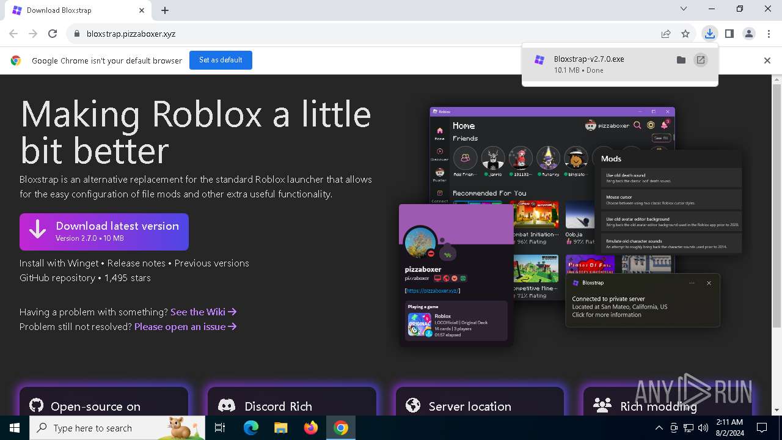Screen dimensions: 782x440
Task: Reload the current page
Action: coord(53,34)
